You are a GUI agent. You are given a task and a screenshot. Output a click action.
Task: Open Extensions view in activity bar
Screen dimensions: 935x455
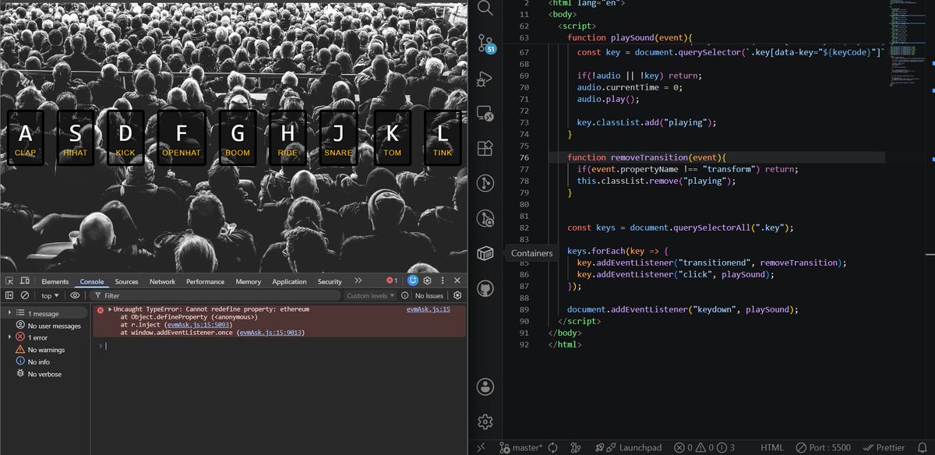[485, 148]
